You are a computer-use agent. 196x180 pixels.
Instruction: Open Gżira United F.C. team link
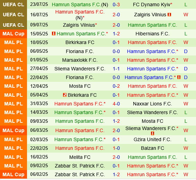(152, 139)
